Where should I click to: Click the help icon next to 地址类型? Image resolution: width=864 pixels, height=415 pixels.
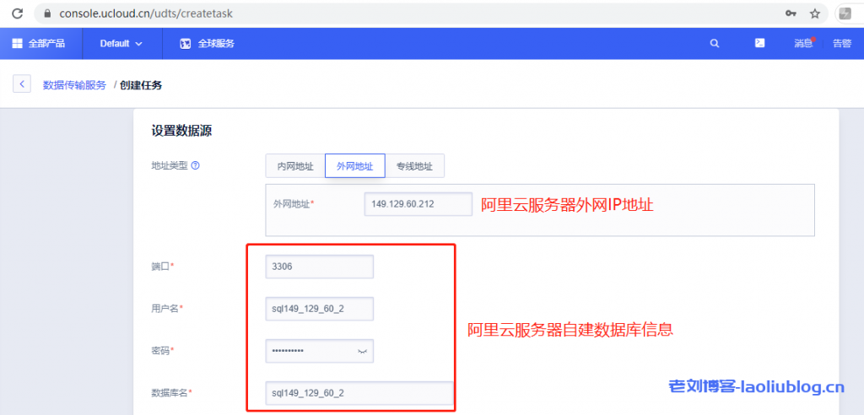click(196, 166)
